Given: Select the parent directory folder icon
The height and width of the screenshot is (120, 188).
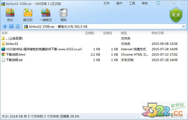Looking at the screenshot, I should tap(3, 38).
